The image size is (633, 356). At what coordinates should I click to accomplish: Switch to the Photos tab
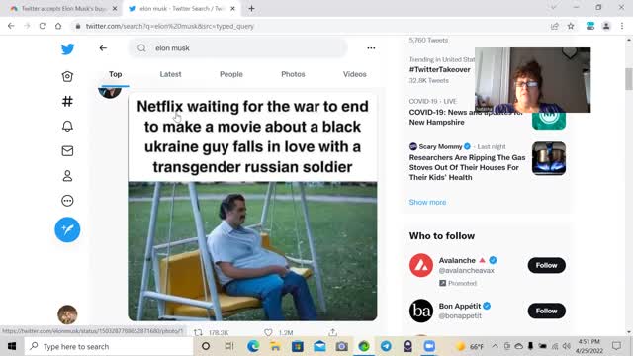pos(293,74)
